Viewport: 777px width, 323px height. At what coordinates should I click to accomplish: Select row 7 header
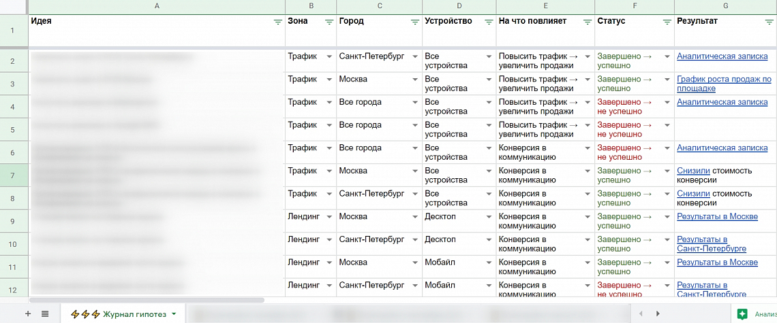pos(14,175)
